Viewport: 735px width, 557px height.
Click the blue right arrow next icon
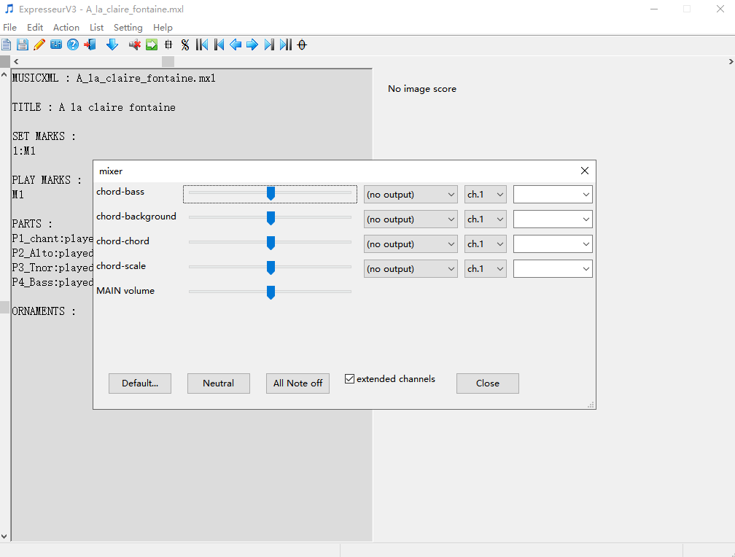pos(252,45)
